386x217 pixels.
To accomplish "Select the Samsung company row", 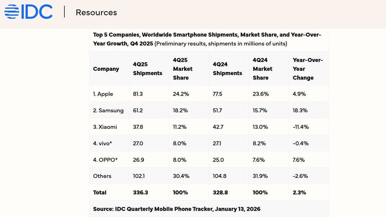I will (109, 110).
